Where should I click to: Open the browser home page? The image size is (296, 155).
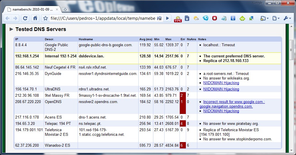coord(35,18)
